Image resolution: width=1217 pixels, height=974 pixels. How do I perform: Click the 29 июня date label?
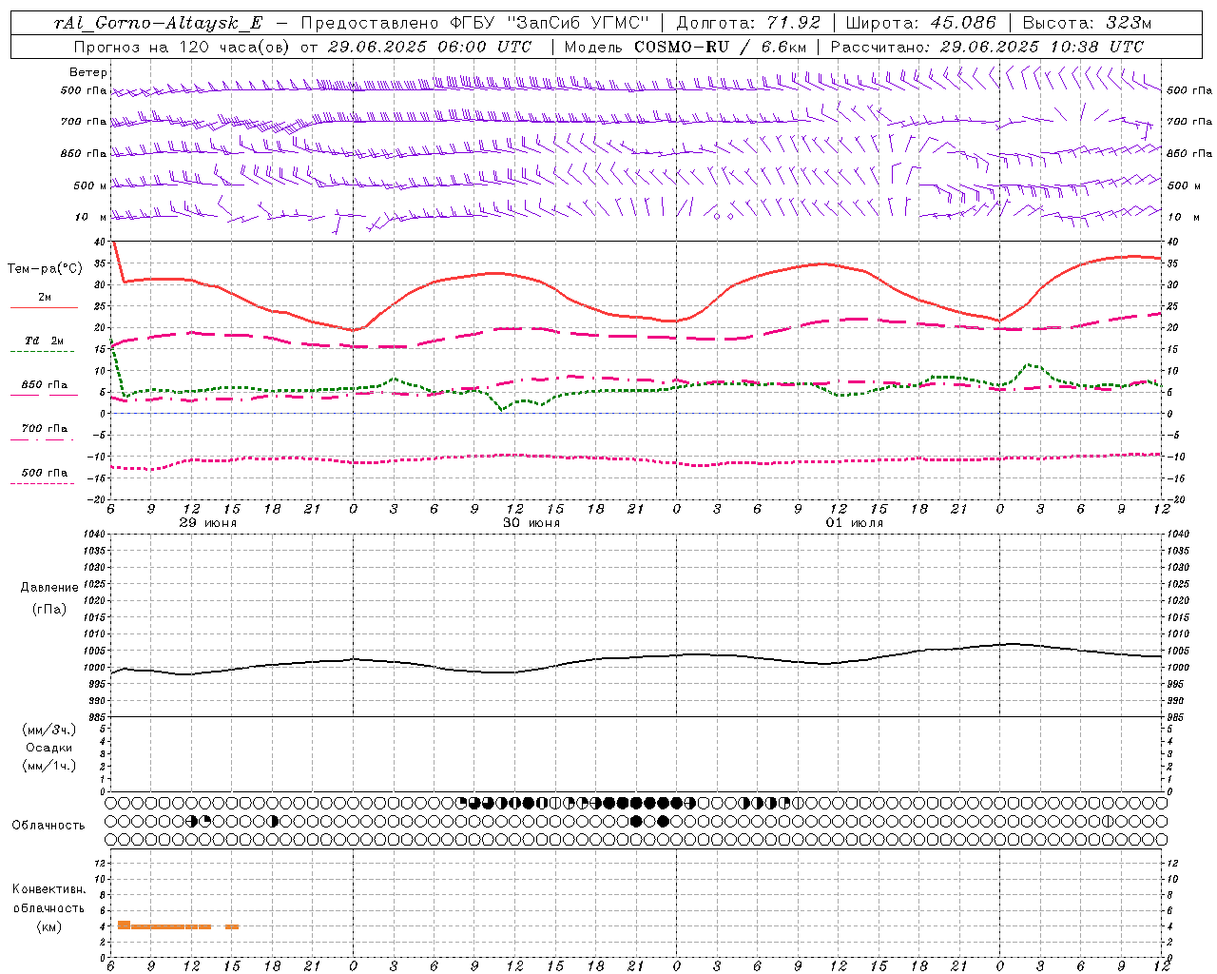tap(208, 523)
